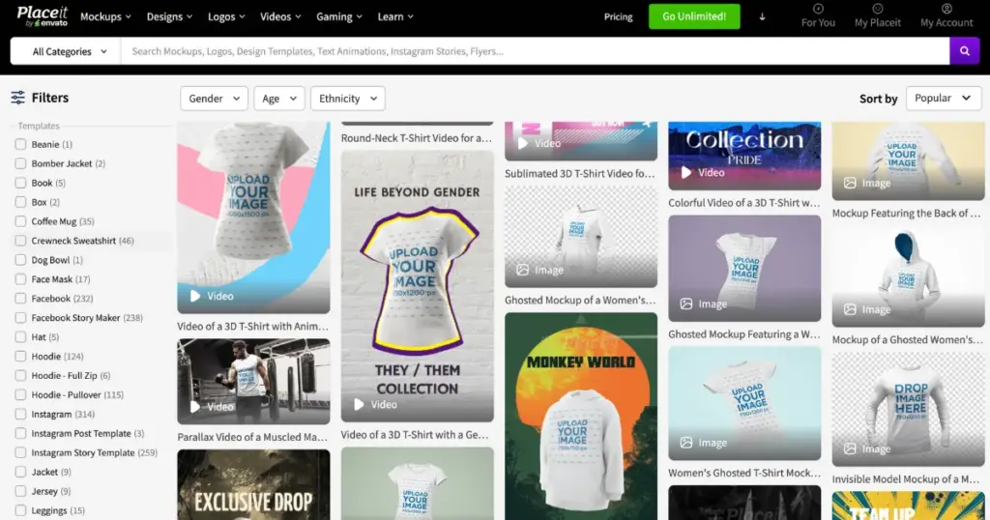The height and width of the screenshot is (520, 990).
Task: Check the Face Mask filter checkbox
Action: [x=20, y=279]
